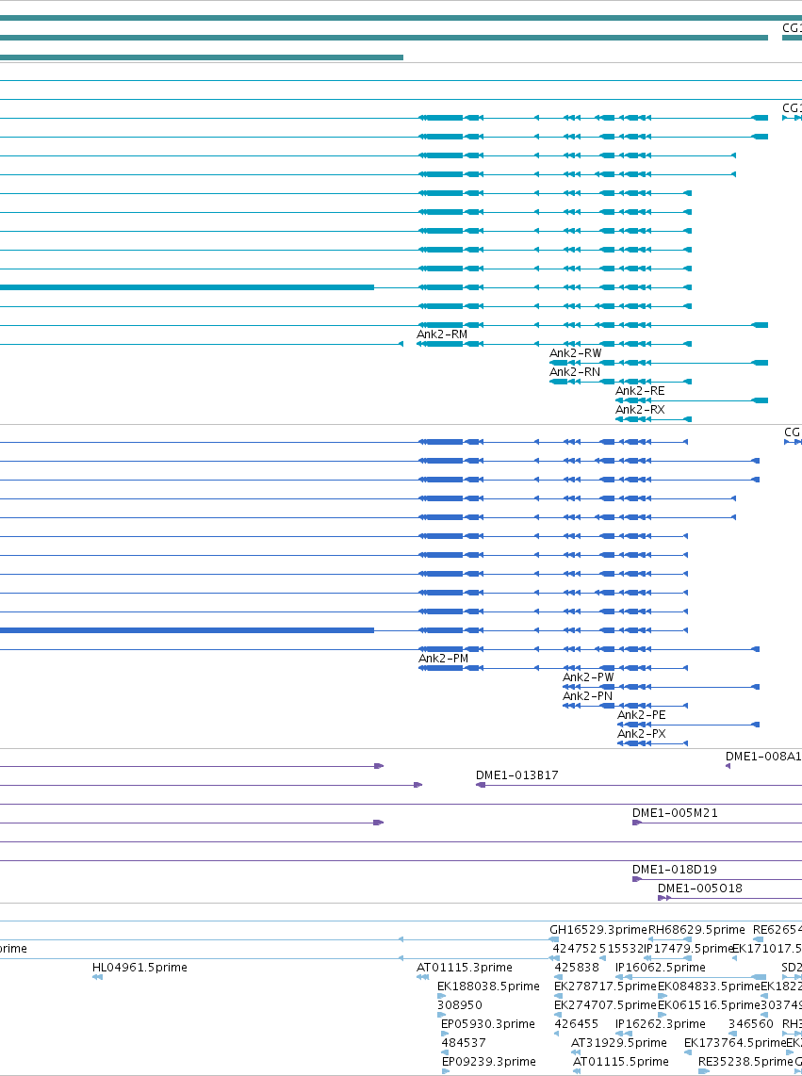
Task: Click the 308950 feature label
Action: click(x=459, y=1005)
